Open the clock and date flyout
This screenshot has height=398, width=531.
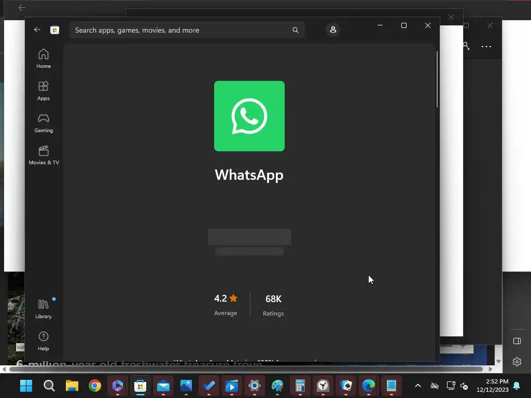493,386
